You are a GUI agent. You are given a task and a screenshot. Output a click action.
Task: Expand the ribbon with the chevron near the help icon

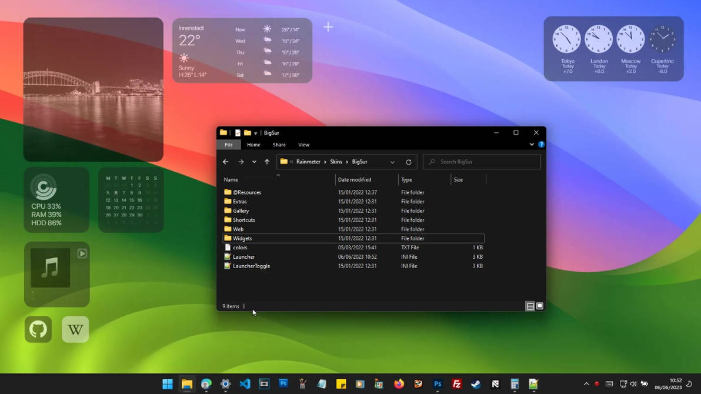[532, 144]
